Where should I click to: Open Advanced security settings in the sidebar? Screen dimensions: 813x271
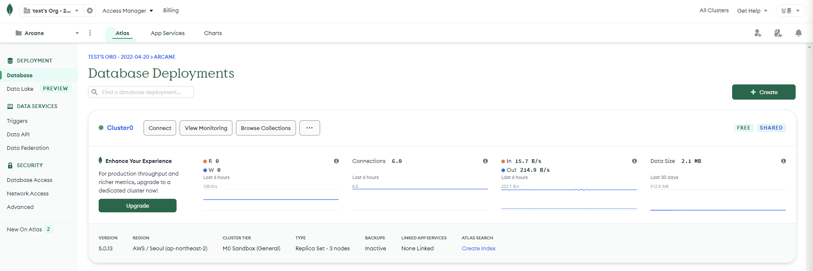click(20, 207)
